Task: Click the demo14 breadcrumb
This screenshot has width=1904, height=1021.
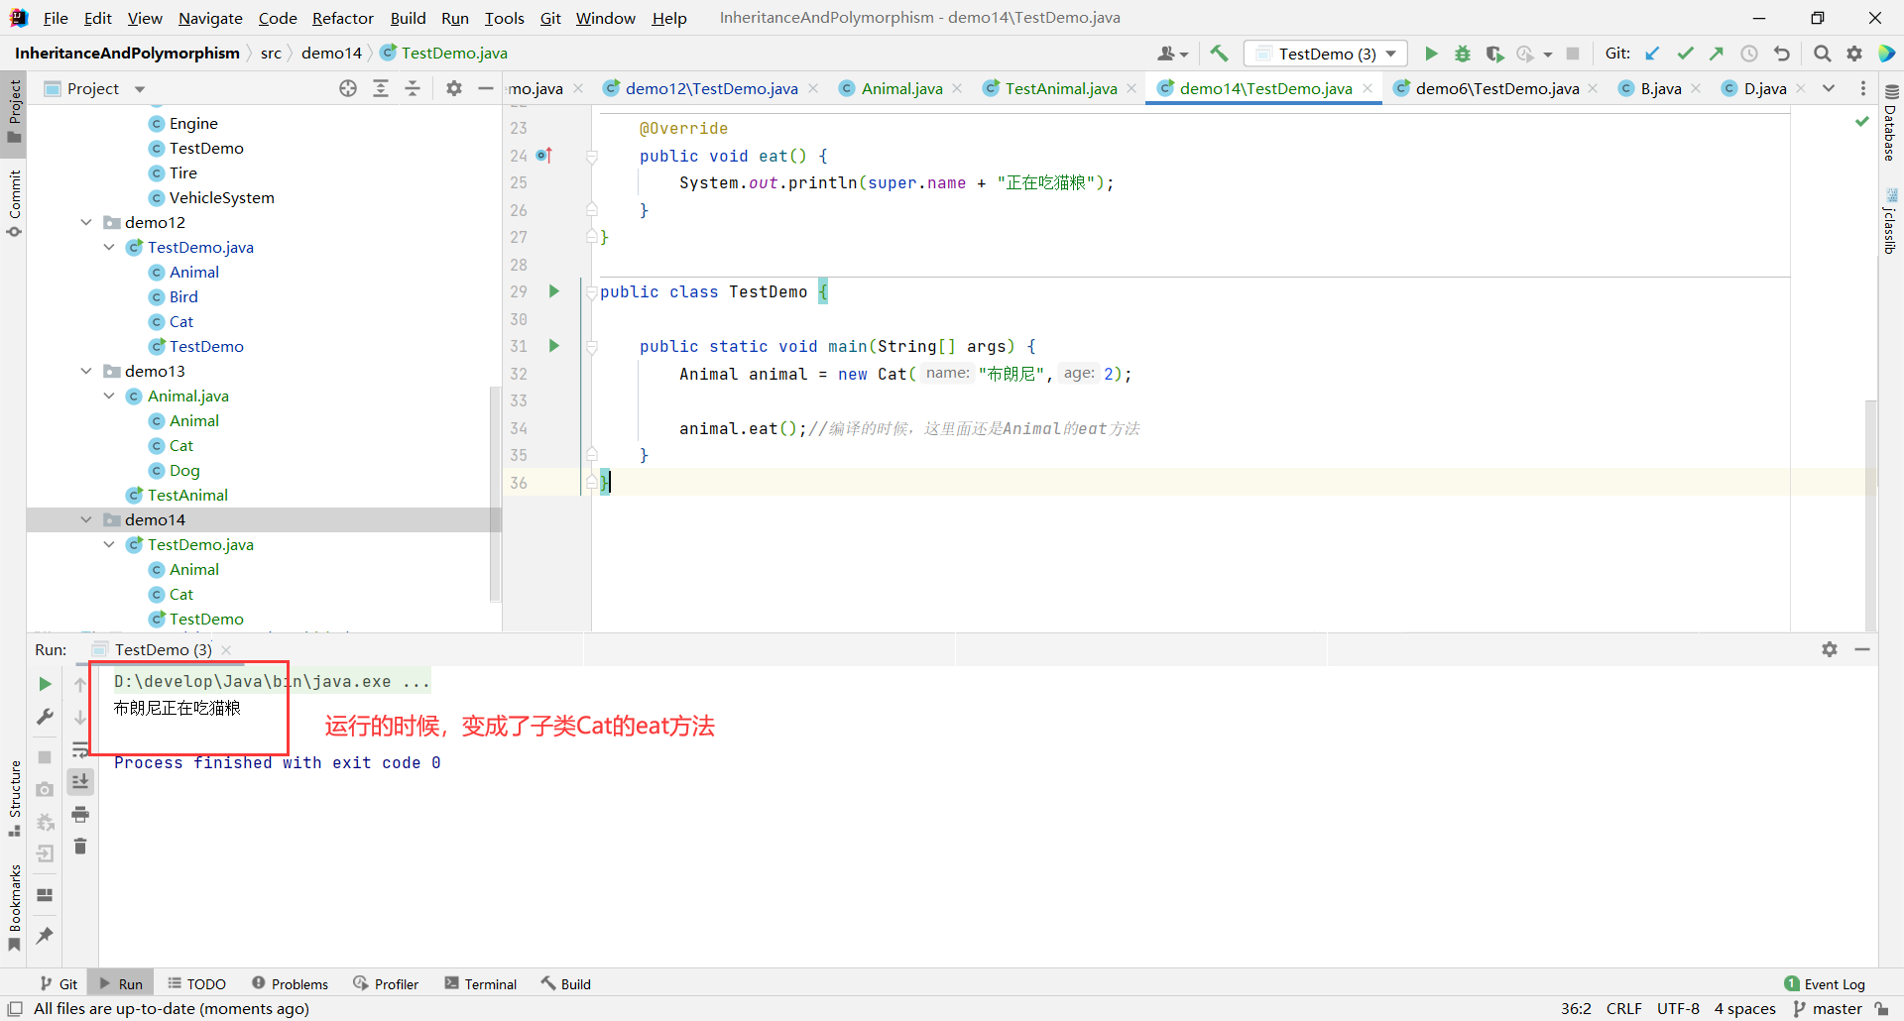Action: (x=331, y=53)
